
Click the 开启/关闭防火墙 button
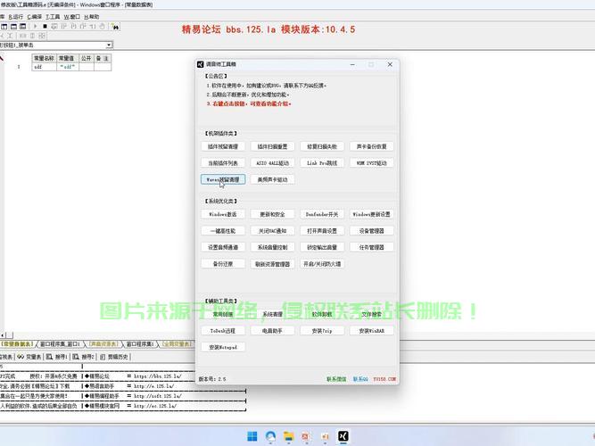click(x=322, y=264)
